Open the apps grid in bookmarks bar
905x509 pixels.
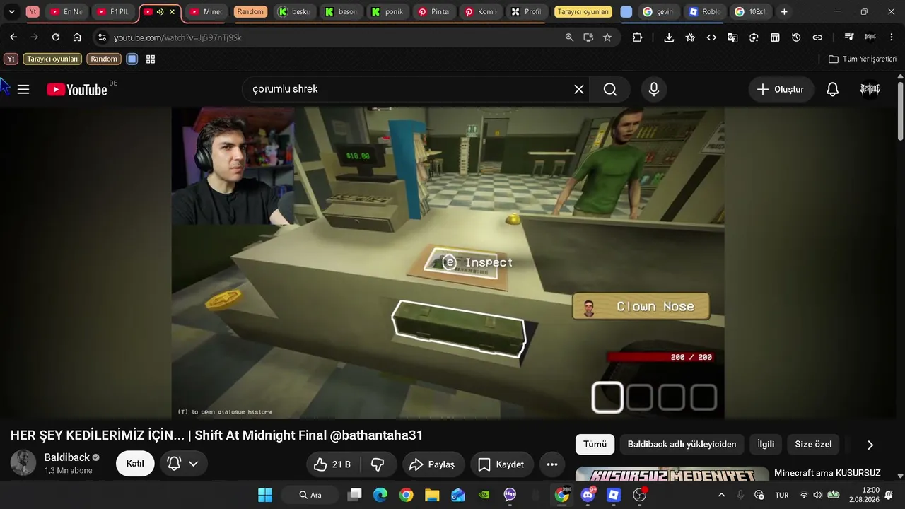click(151, 59)
